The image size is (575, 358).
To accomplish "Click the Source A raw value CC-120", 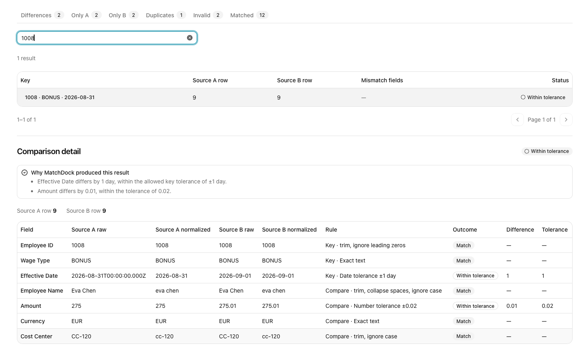I will click(x=81, y=336).
